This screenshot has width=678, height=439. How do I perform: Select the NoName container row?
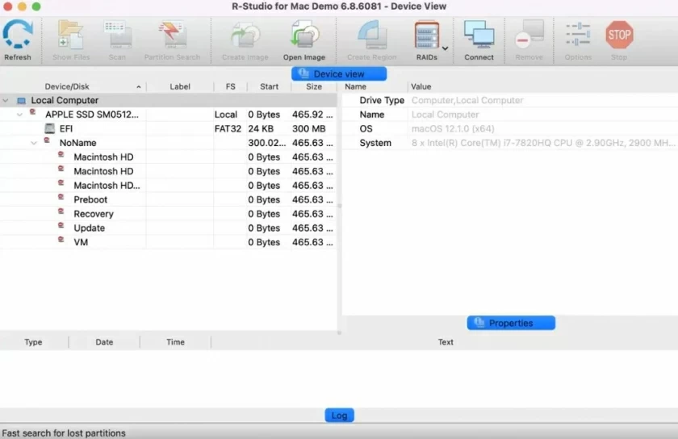click(168, 143)
